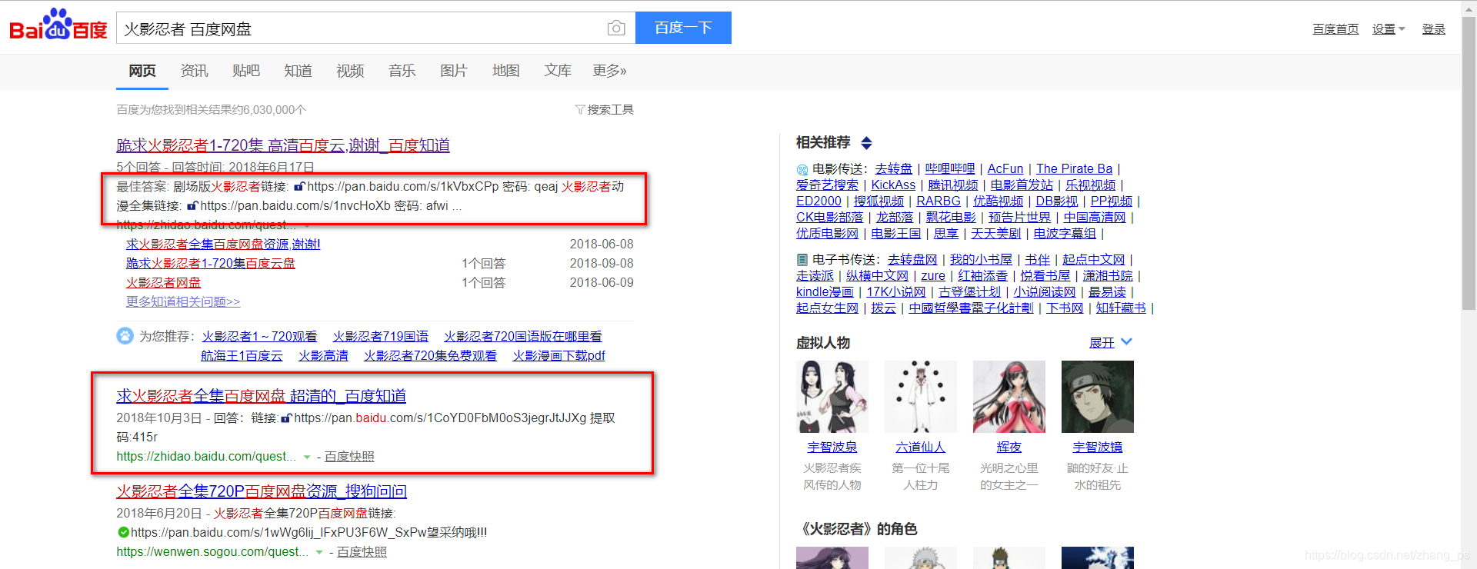Switch to the 贴吧 tab
The image size is (1477, 569).
coord(245,71)
